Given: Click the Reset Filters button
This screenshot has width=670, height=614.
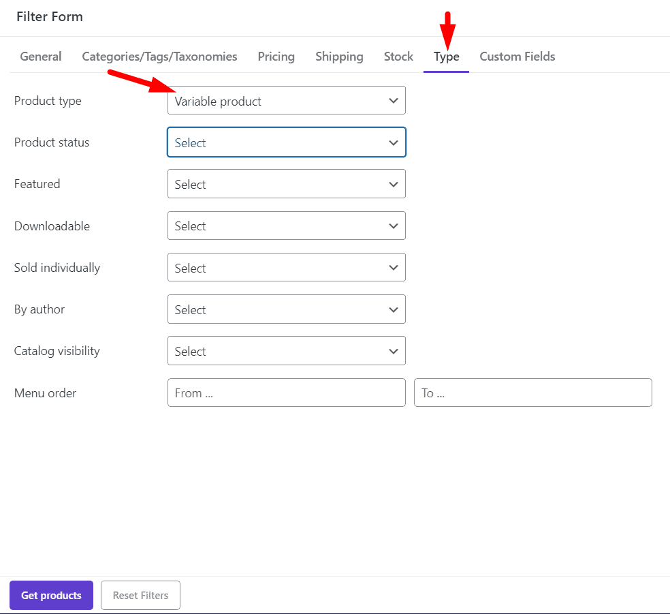Looking at the screenshot, I should (140, 595).
